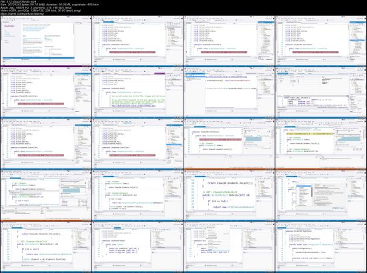This screenshot has height=273, width=367.
Task: Open the thumbnail showing the Options dialog over code
Action: 321,195
